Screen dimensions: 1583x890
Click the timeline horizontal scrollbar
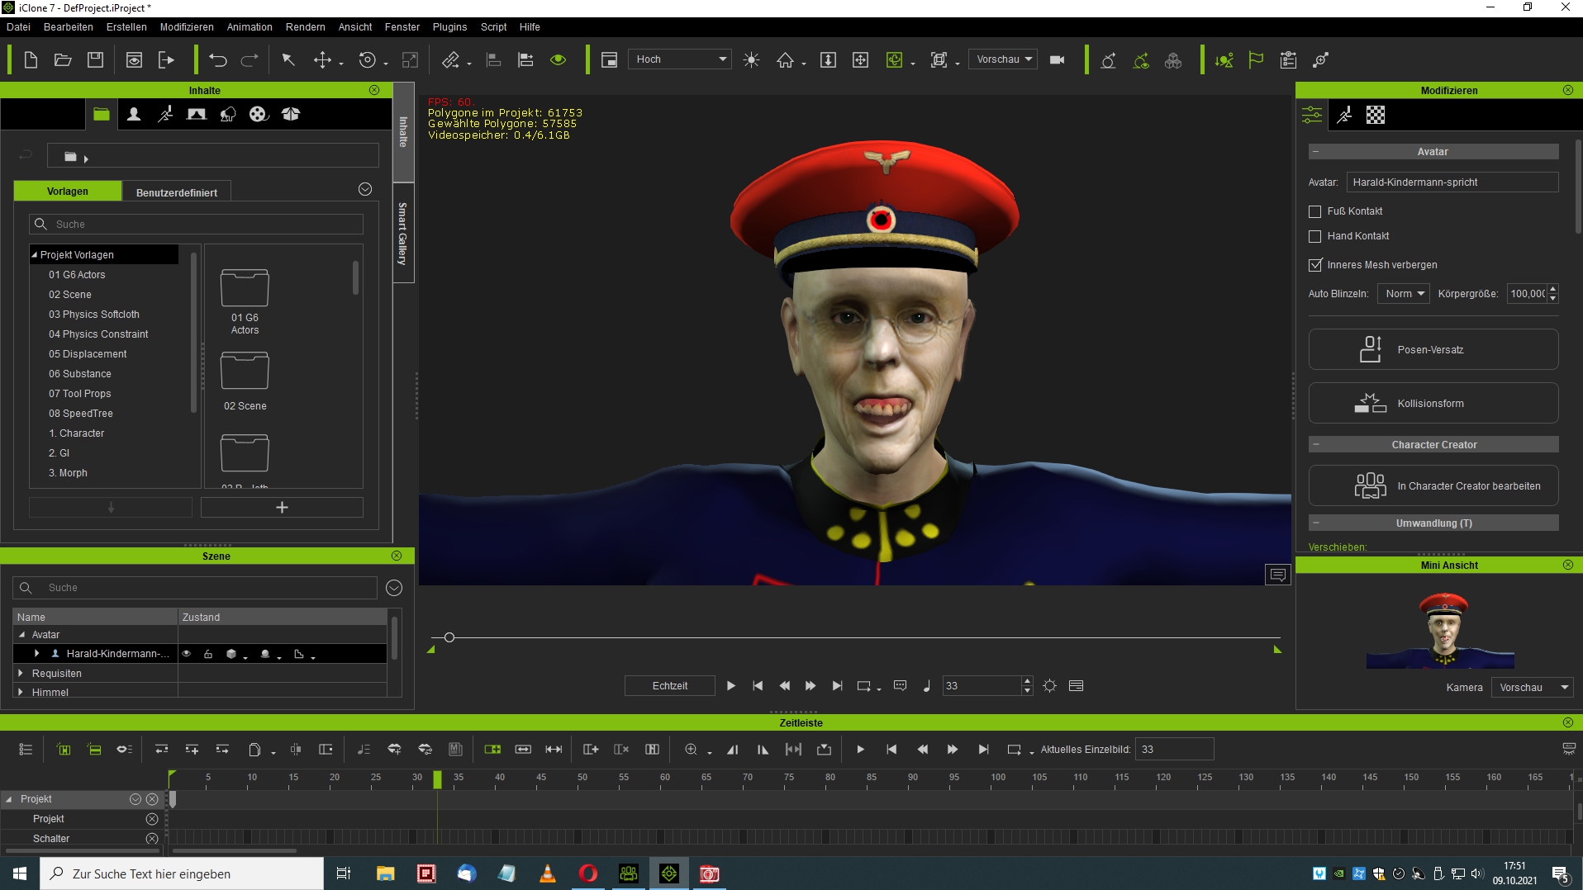click(x=234, y=850)
